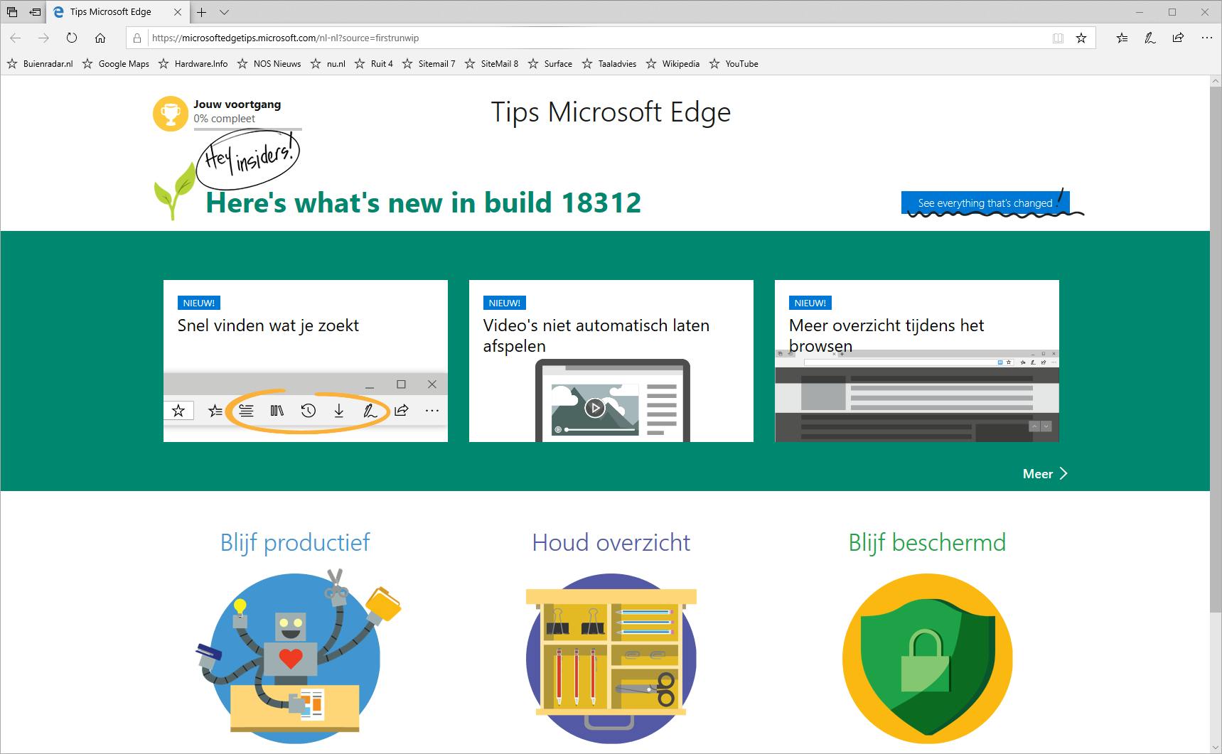Set tabs aside using the title bar icon
This screenshot has width=1222, height=754.
[35, 12]
